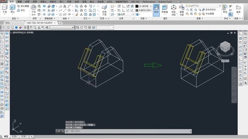
Task: Switch to CAD-TQC-3D-04-f-ALIGN drawing tab
Action: 40,23
